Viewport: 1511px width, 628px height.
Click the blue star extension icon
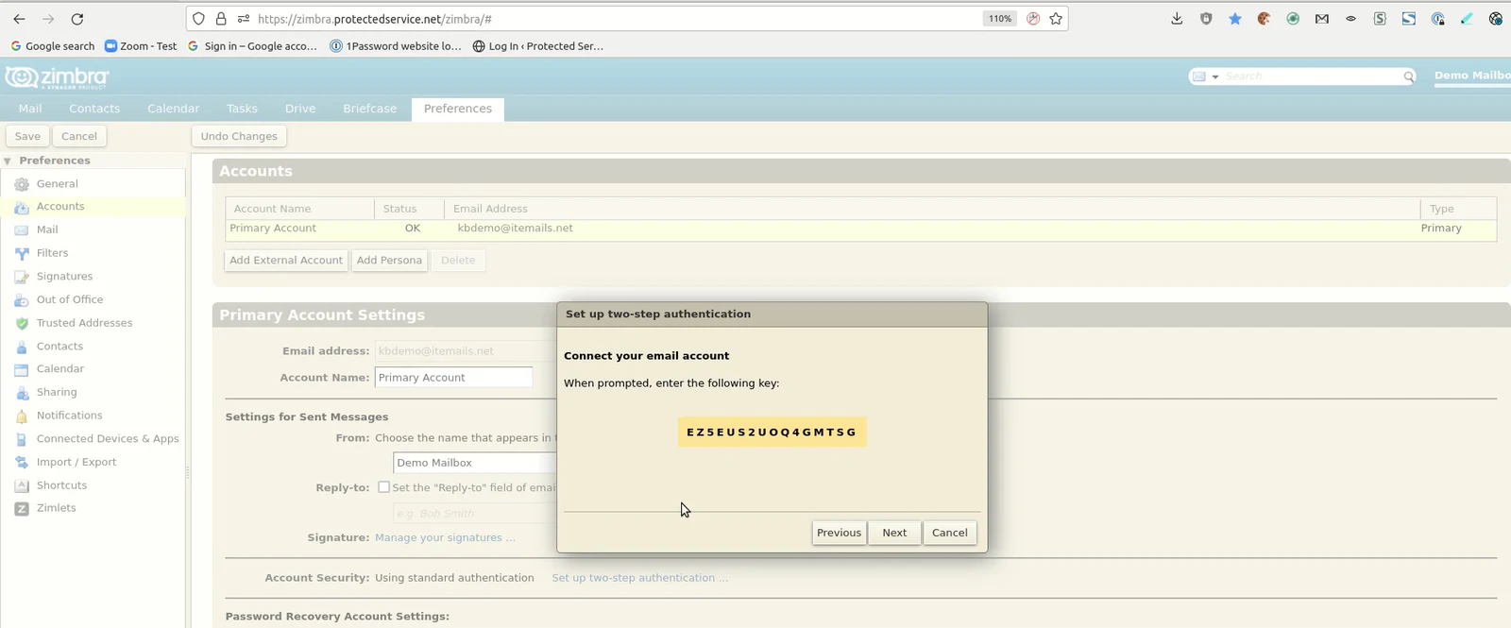point(1235,19)
